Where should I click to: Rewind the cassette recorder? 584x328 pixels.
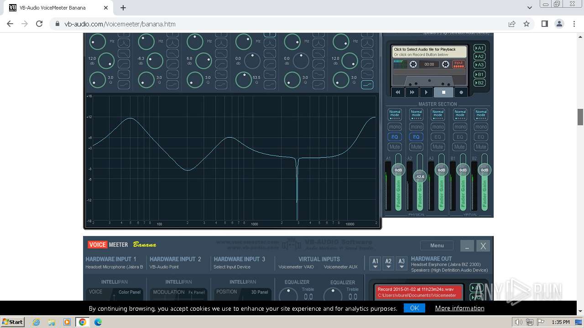(x=397, y=92)
